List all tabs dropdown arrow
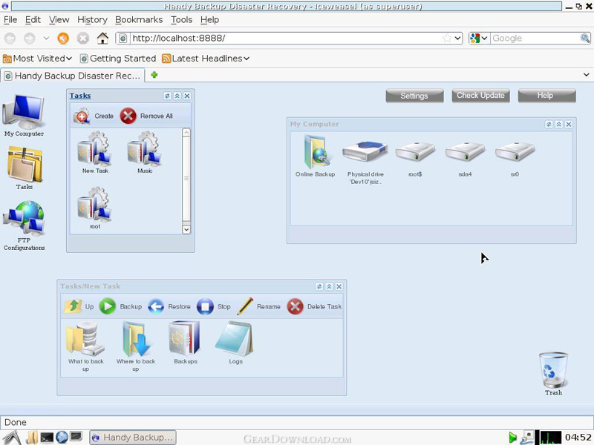 coord(586,75)
